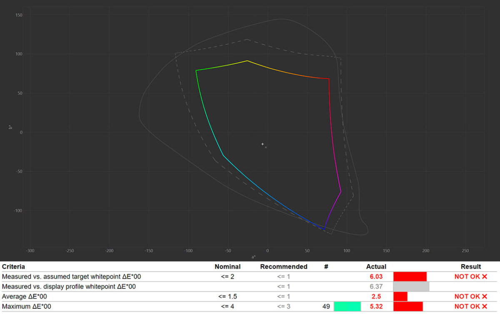Click the actual value 5.32

[x=376, y=307]
